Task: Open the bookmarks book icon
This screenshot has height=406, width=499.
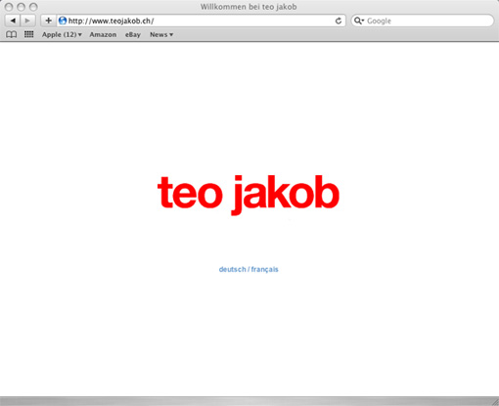Action: click(12, 34)
